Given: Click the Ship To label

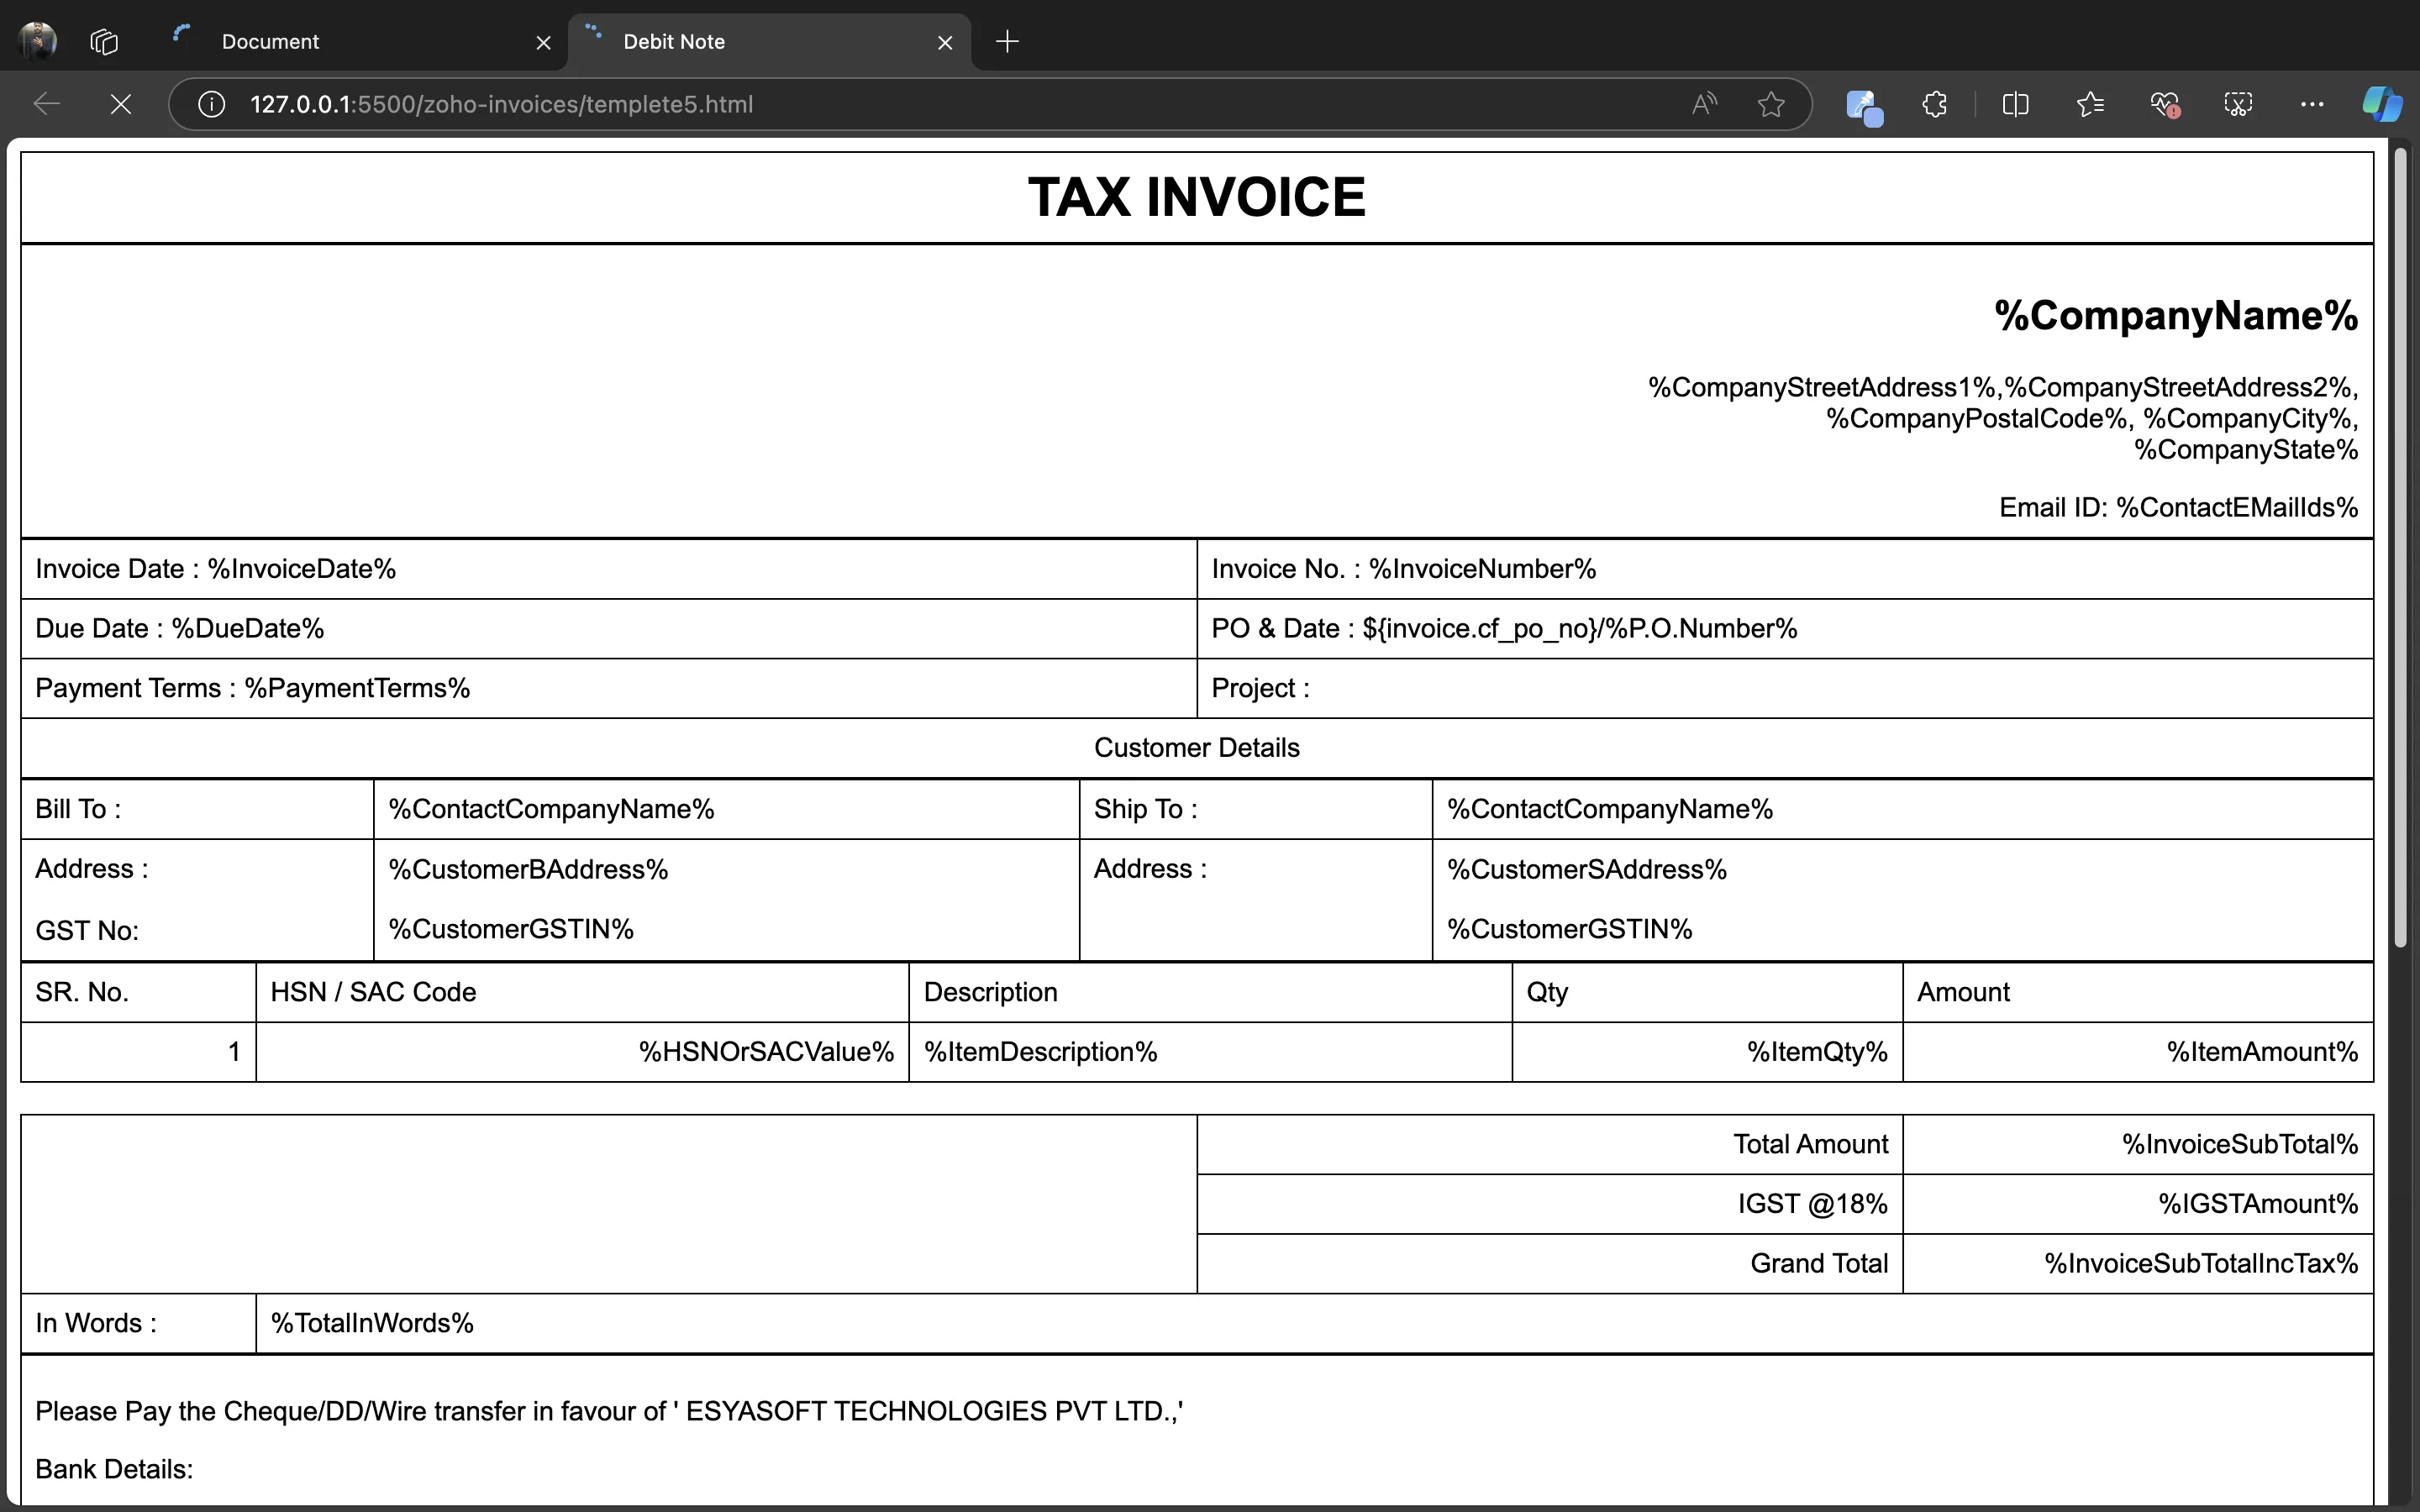Looking at the screenshot, I should point(1145,809).
